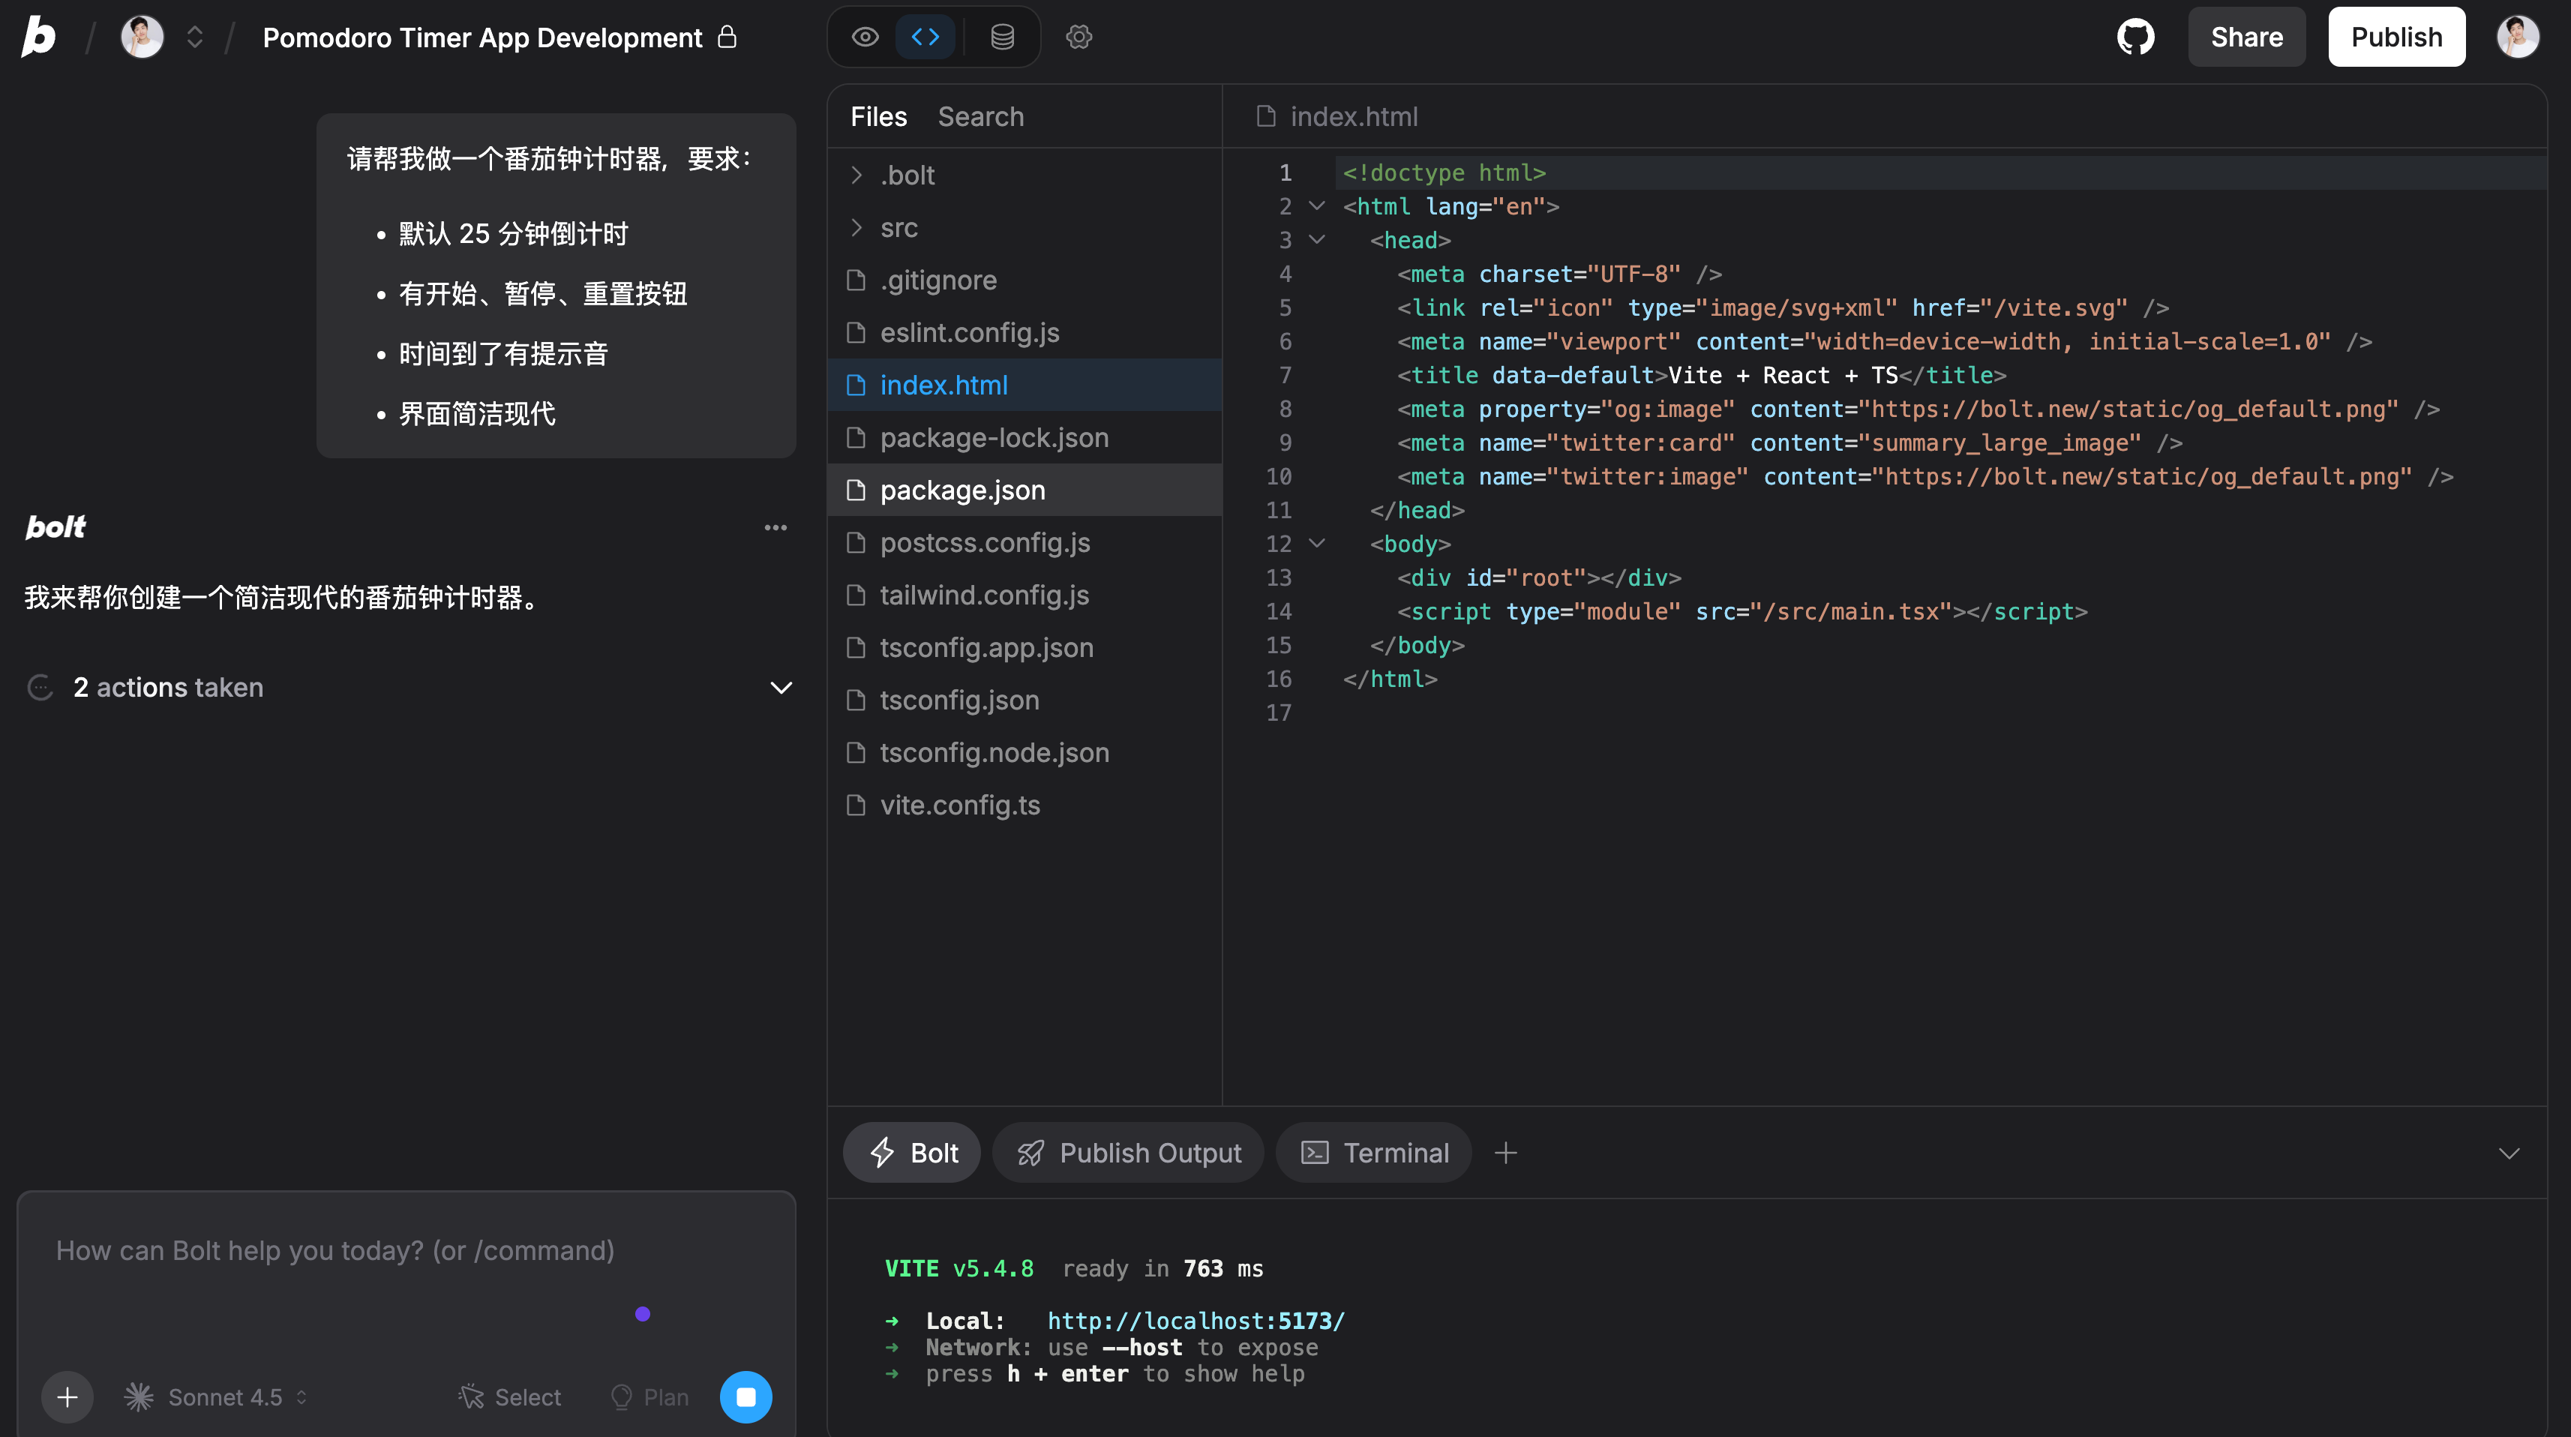Click the Bolt logo home icon
Screen dimensions: 2571x1437
pos(39,38)
